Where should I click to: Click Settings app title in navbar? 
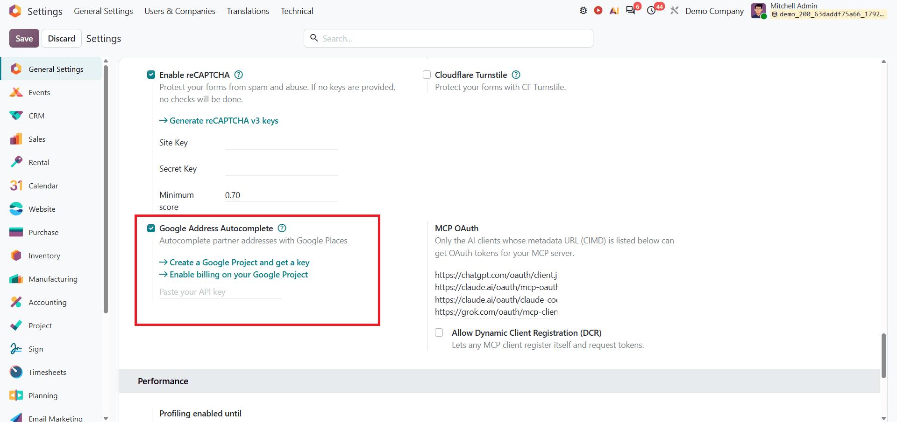pos(45,11)
